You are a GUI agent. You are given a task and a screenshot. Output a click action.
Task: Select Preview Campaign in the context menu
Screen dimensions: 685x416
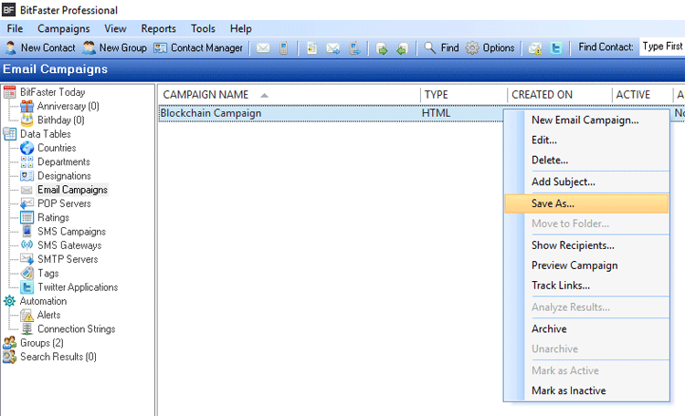(x=574, y=265)
